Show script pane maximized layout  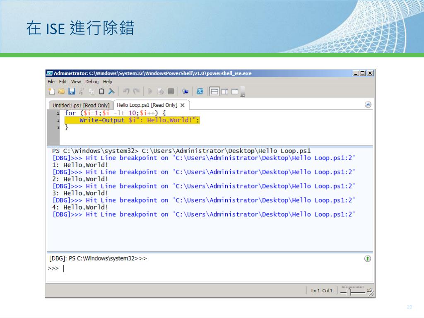pyautogui.click(x=235, y=92)
